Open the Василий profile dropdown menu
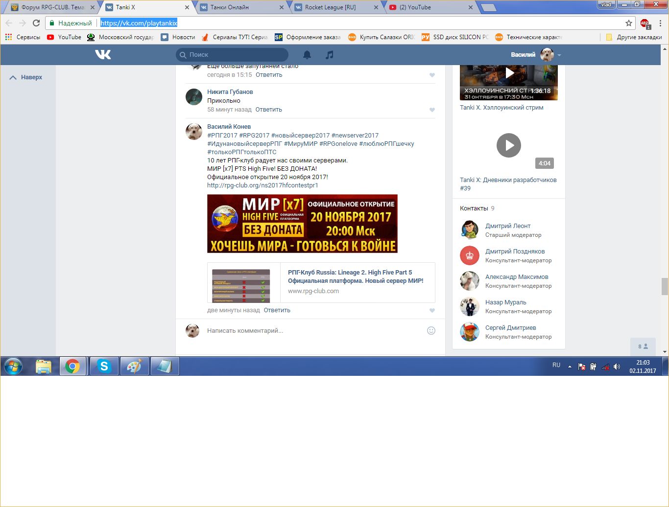The height and width of the screenshot is (507, 669). (x=536, y=55)
